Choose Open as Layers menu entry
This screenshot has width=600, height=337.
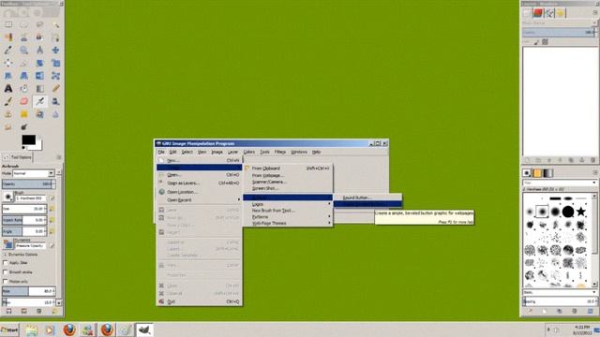click(199, 183)
